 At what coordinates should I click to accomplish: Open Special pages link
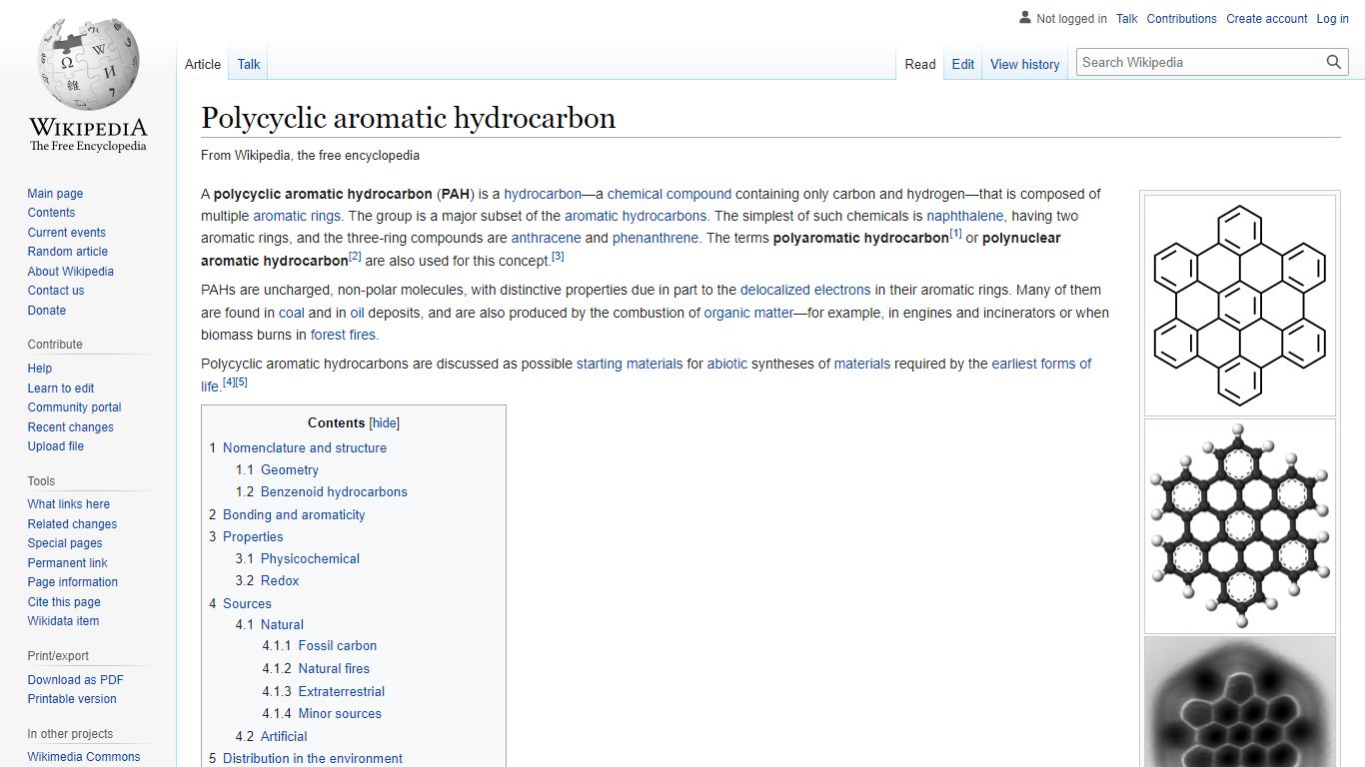point(65,543)
